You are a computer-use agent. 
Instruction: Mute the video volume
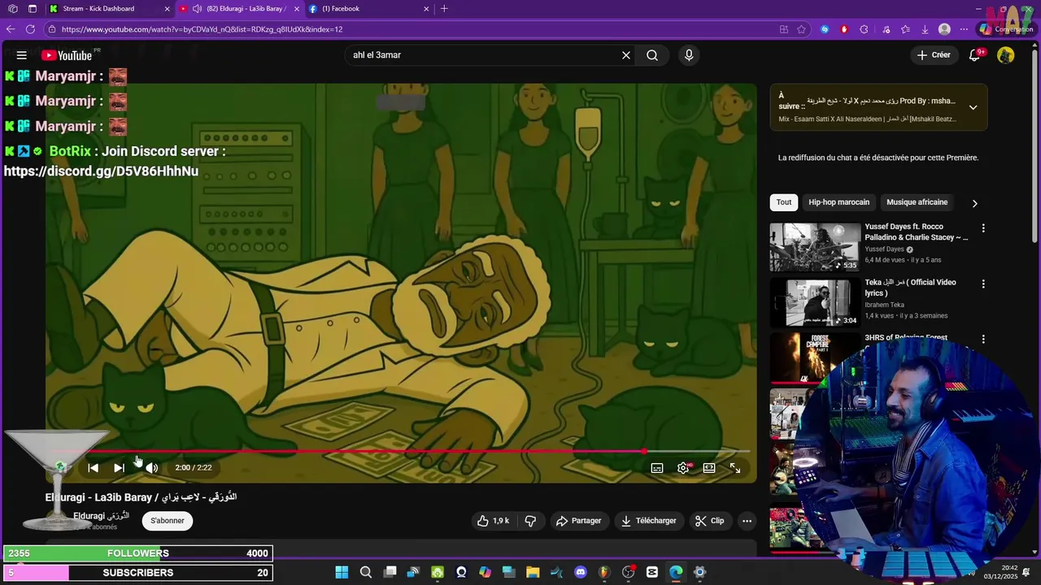pyautogui.click(x=151, y=468)
